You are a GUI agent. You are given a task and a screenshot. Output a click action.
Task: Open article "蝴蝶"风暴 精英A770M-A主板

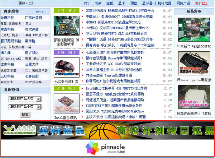pyautogui.click(x=120, y=39)
